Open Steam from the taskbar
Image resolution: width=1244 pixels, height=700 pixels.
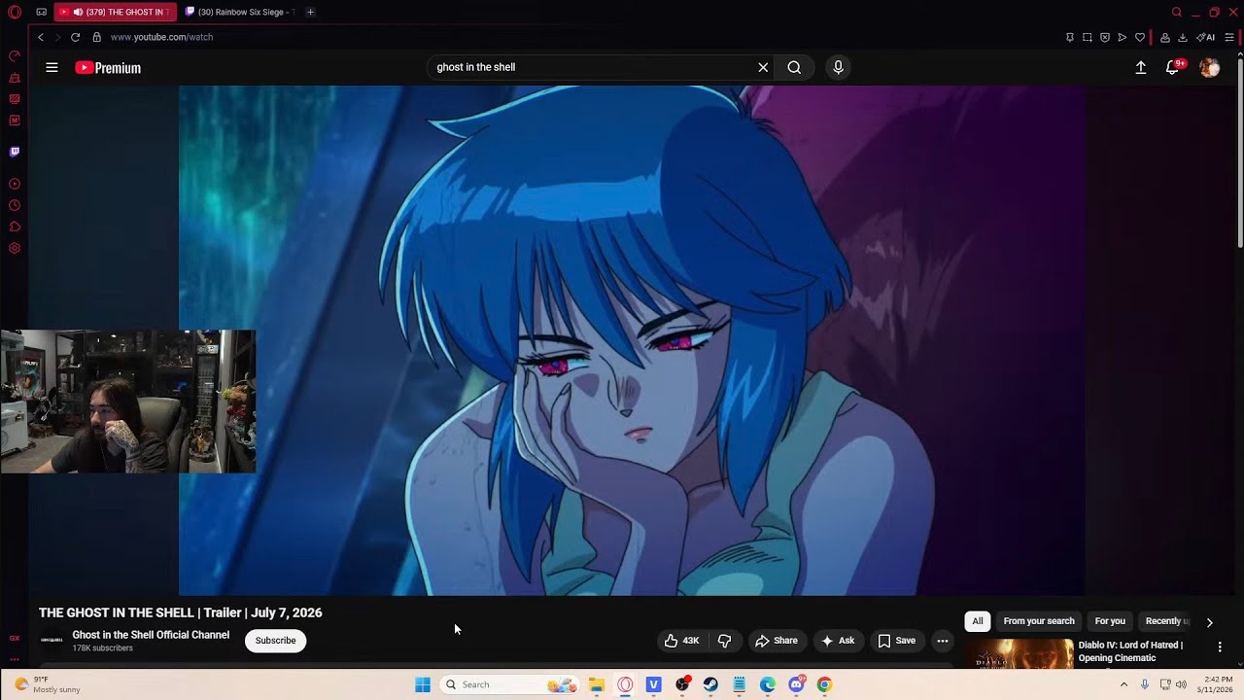point(710,684)
